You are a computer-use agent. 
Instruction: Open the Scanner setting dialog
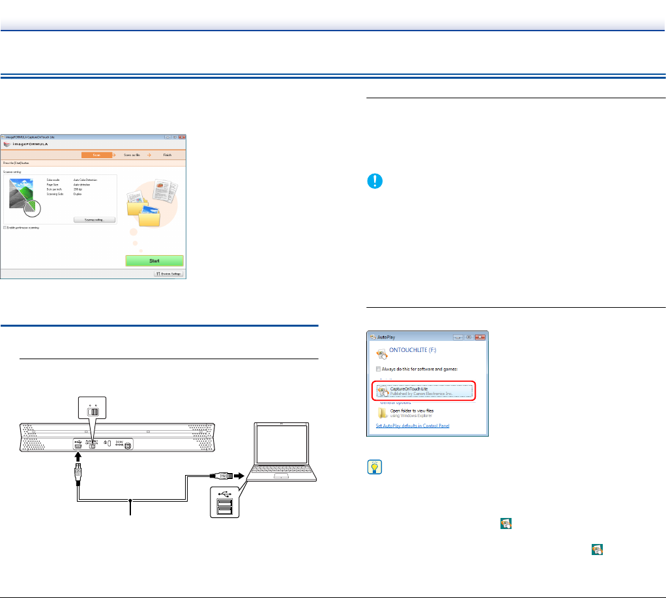[94, 220]
